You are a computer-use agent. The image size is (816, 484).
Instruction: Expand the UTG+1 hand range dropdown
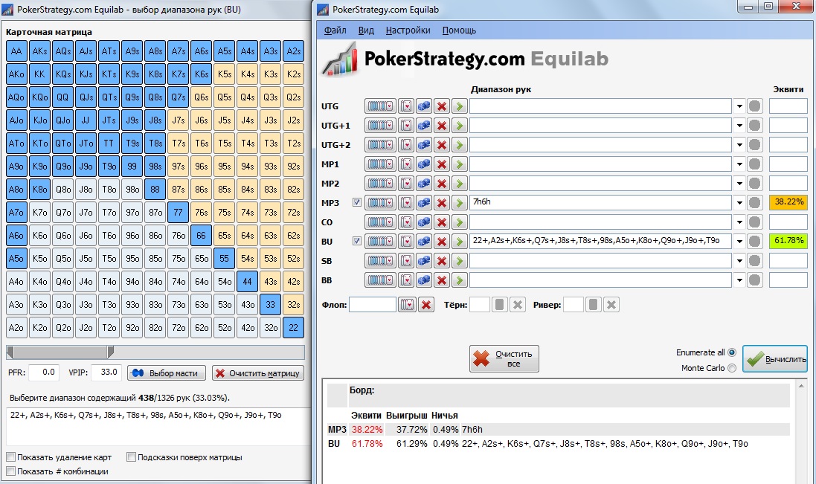(x=739, y=126)
